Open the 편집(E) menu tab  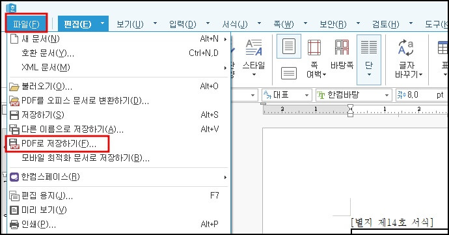point(77,24)
